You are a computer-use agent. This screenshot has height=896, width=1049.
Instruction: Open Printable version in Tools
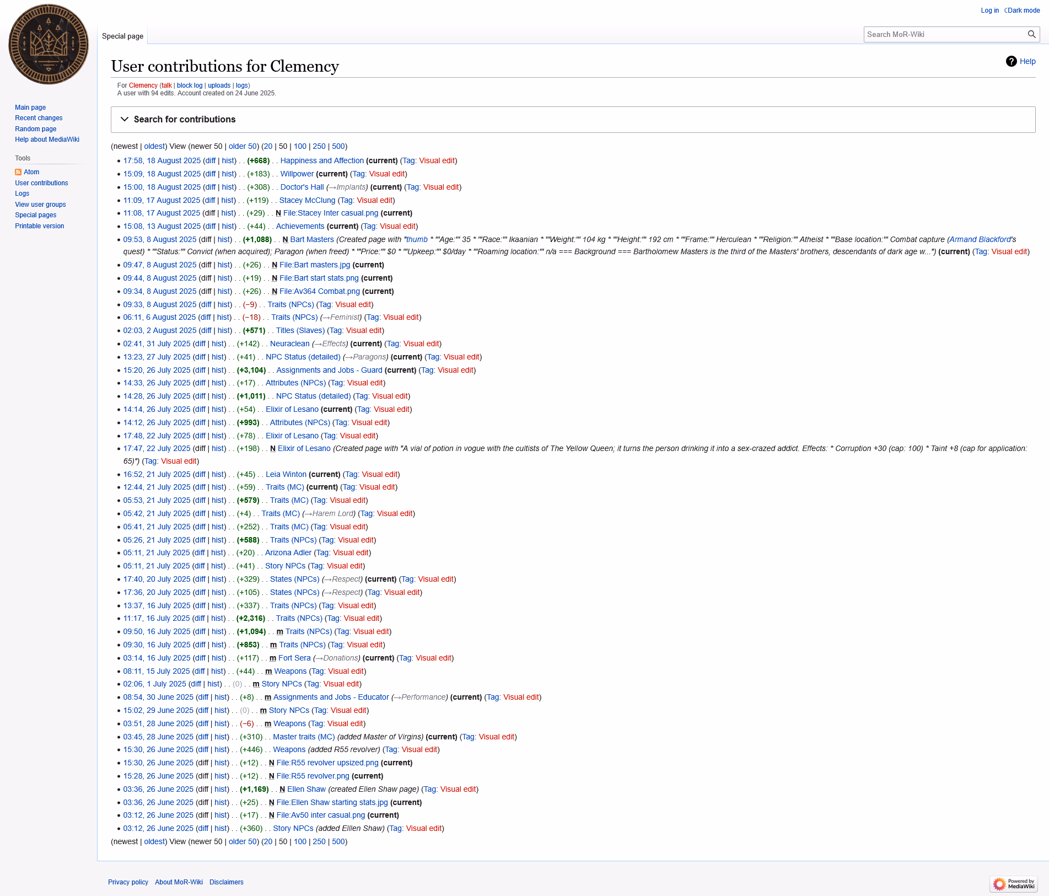pos(39,226)
